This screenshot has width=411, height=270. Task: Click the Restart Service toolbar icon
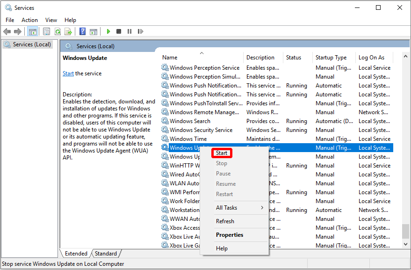click(140, 31)
